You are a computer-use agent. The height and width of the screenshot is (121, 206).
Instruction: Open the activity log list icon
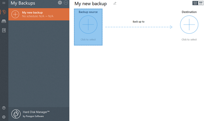click(x=4, y=30)
